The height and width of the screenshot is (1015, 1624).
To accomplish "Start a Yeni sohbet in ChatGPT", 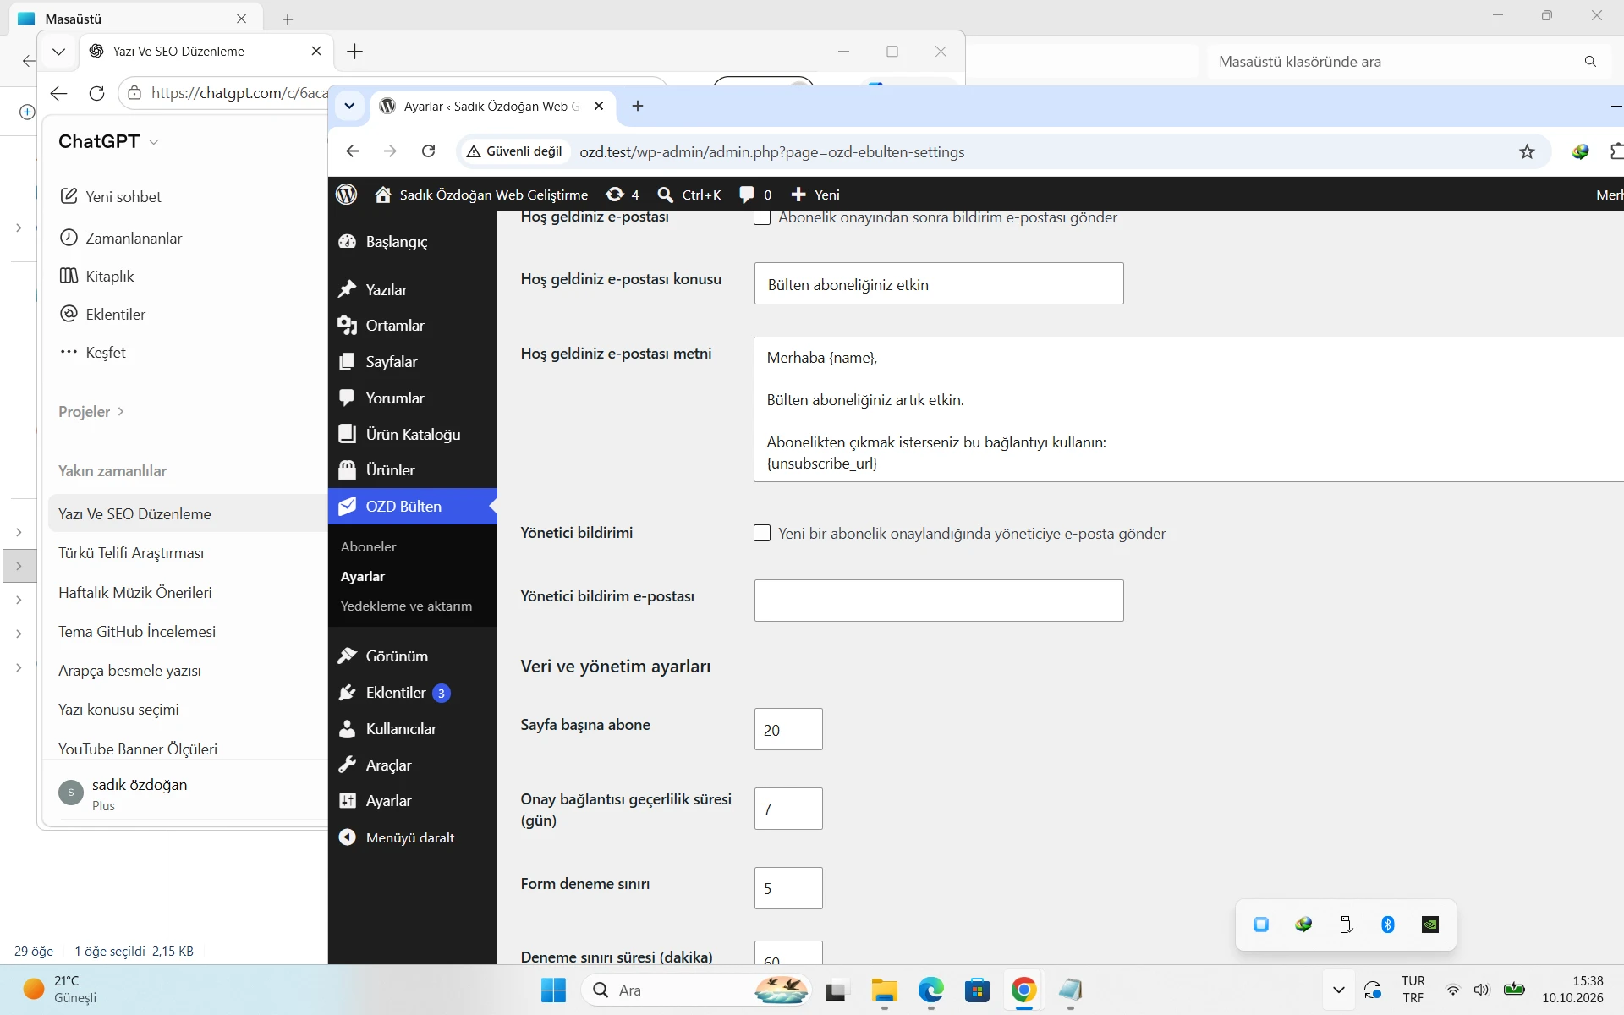I will coord(111,196).
